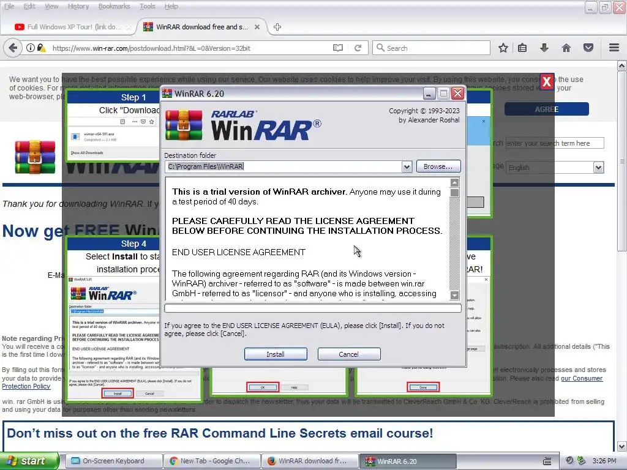Screen dimensions: 627x470
Task: Switch to On-Screen Keyboard taskbar item
Action: pos(113,461)
